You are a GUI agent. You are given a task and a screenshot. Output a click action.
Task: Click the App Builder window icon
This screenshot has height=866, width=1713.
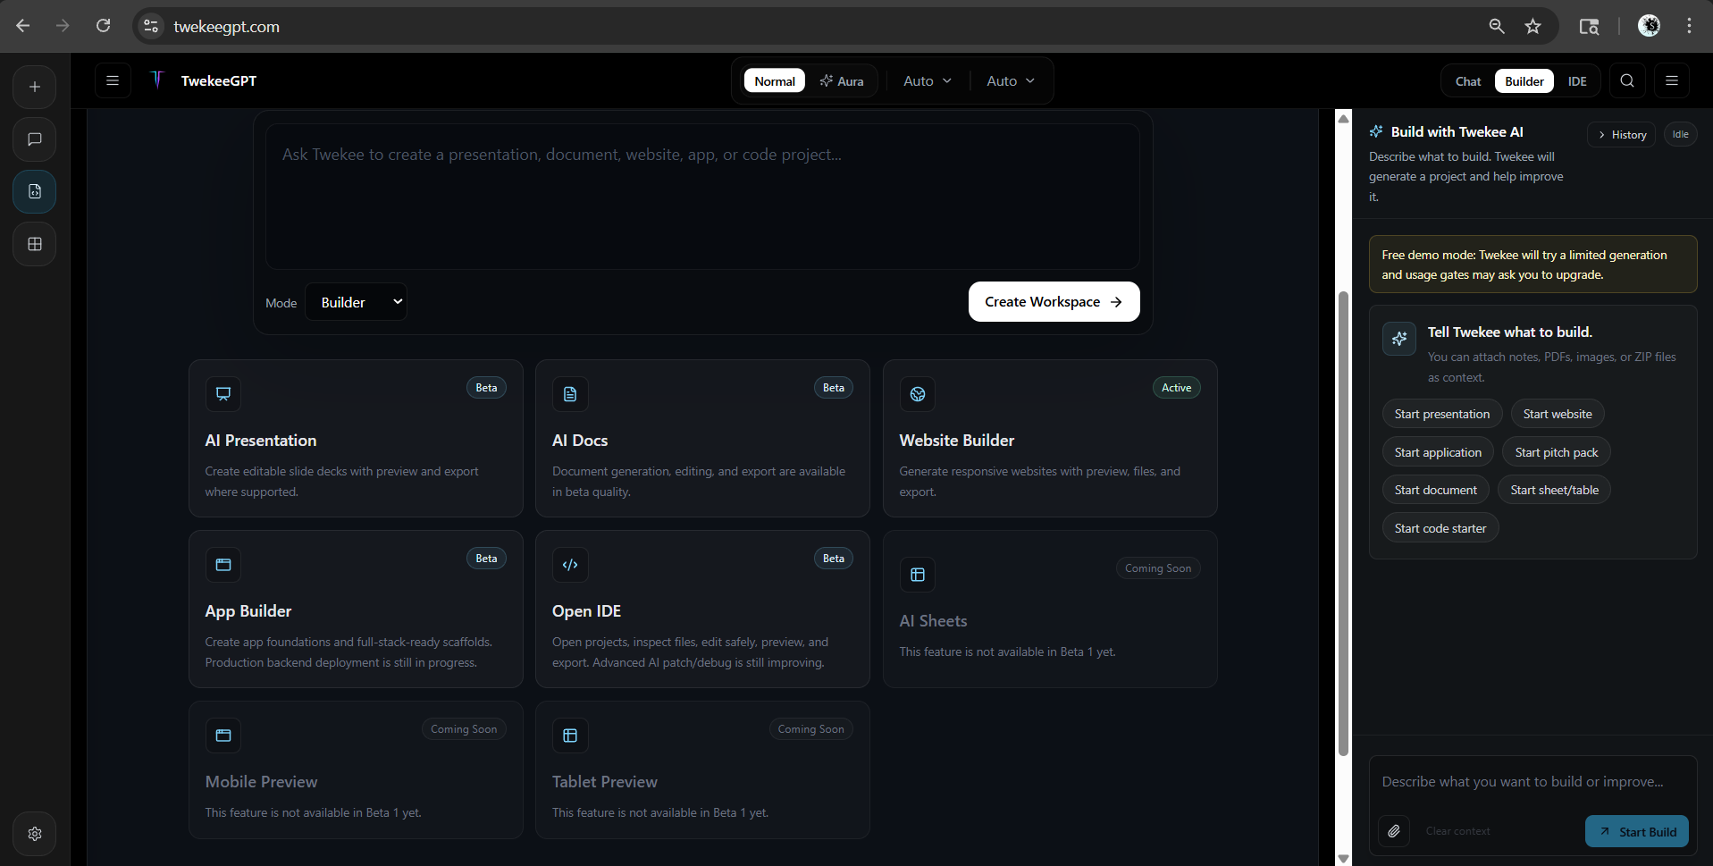pyautogui.click(x=223, y=565)
